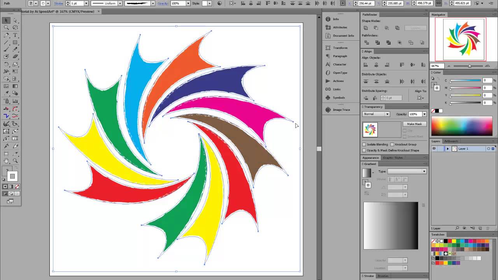
Task: Open Transparency panel Opacity dropdown arrow
Action: [424, 114]
